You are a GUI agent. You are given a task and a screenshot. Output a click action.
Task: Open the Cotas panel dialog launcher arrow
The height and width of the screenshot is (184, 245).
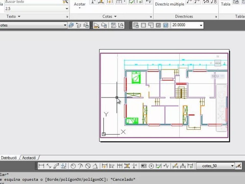pos(151,17)
